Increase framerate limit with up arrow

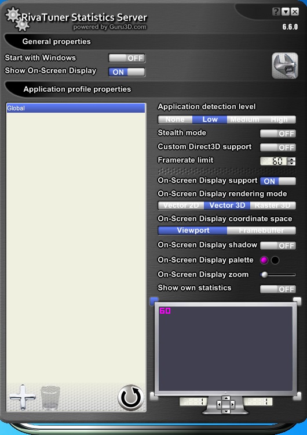click(x=291, y=160)
